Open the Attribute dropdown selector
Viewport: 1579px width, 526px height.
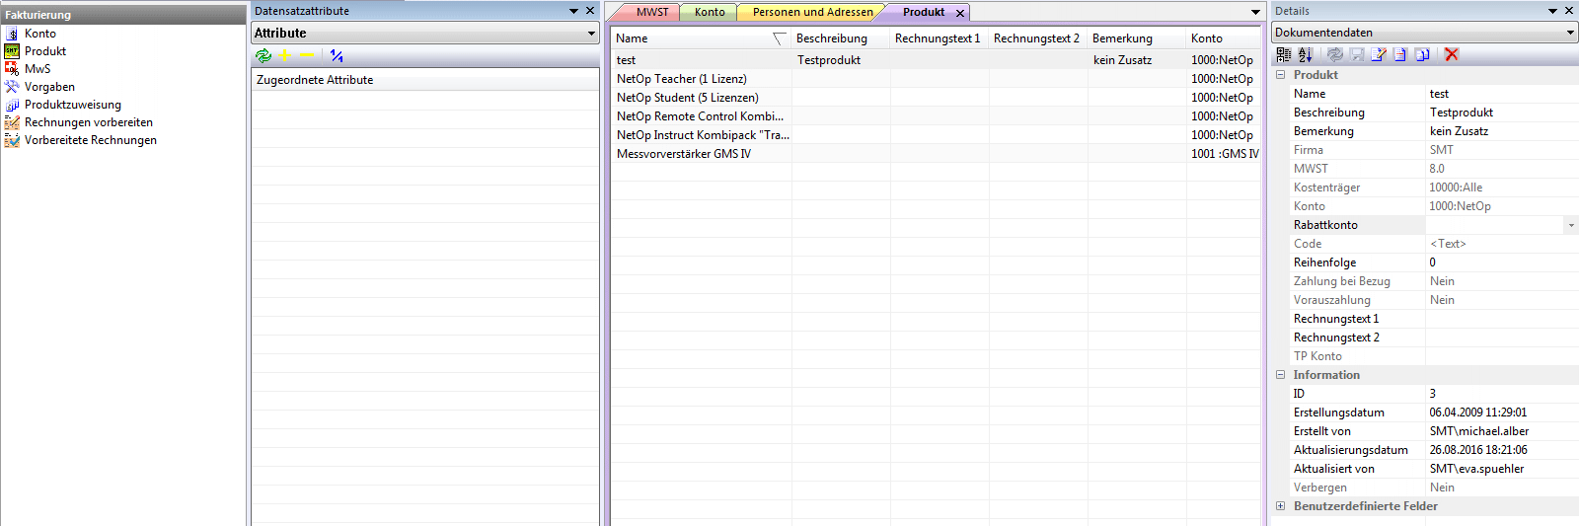[591, 34]
